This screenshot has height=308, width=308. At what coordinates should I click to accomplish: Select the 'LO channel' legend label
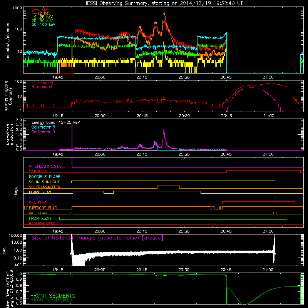[x=42, y=83]
